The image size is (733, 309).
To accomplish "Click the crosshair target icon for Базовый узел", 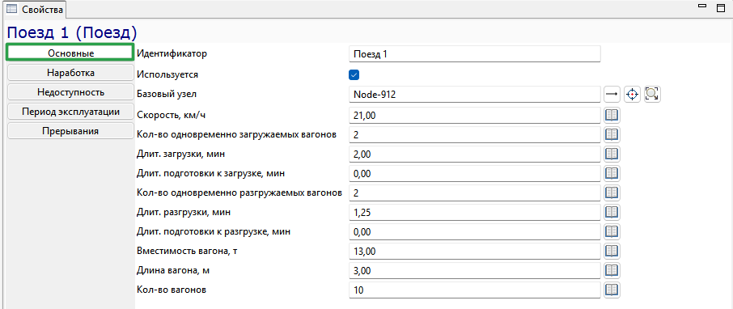I will pyautogui.click(x=632, y=95).
